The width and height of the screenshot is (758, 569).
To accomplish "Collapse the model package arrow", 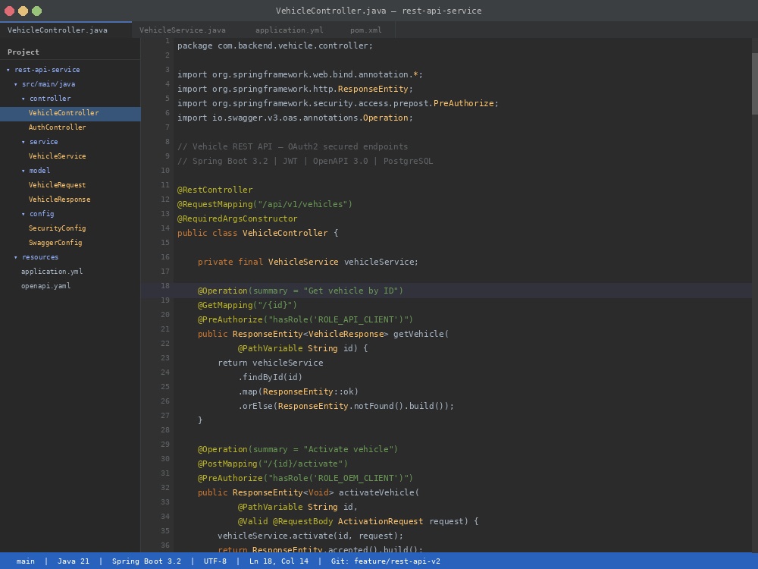I will pyautogui.click(x=23, y=171).
